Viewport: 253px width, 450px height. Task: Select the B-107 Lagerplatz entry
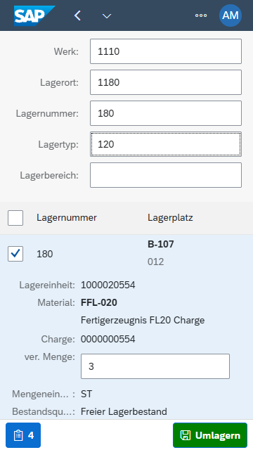[161, 244]
